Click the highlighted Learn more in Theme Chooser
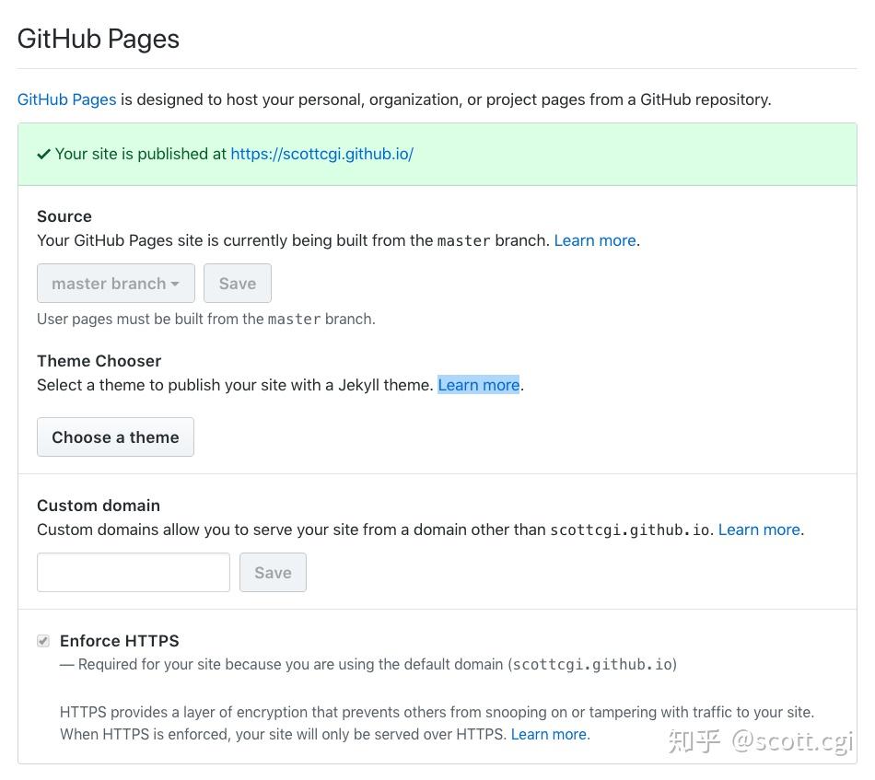Image resolution: width=875 pixels, height=780 pixels. pyautogui.click(x=478, y=385)
